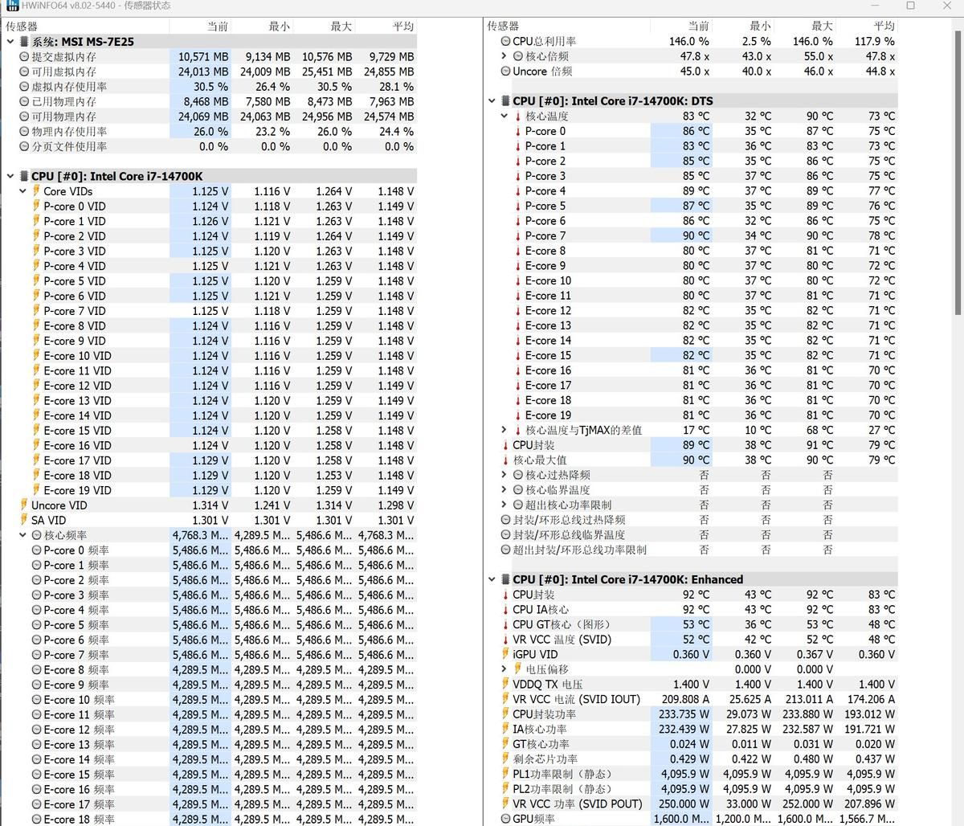Image resolution: width=964 pixels, height=826 pixels.
Task: Expand the 电压偏移 node
Action: tap(504, 669)
